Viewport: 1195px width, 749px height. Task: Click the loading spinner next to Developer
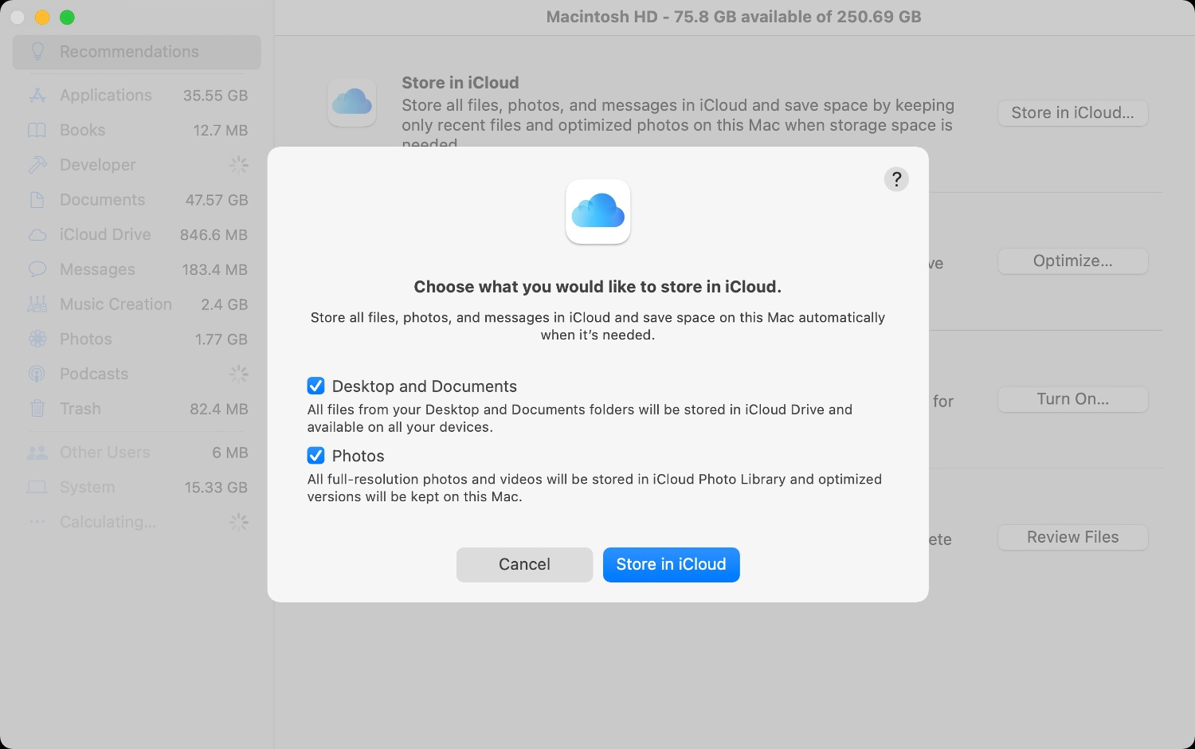237,165
